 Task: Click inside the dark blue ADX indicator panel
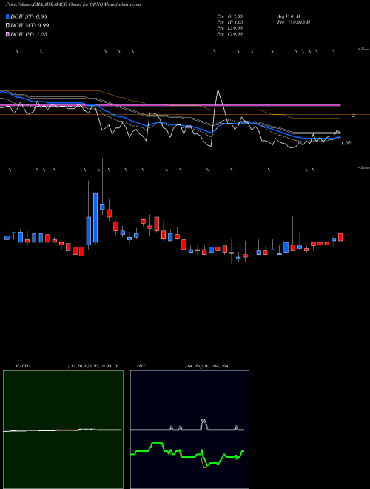click(189, 430)
